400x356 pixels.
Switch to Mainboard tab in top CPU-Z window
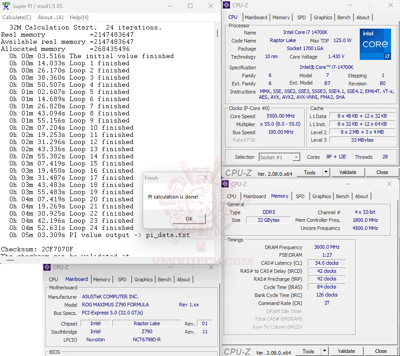point(256,17)
